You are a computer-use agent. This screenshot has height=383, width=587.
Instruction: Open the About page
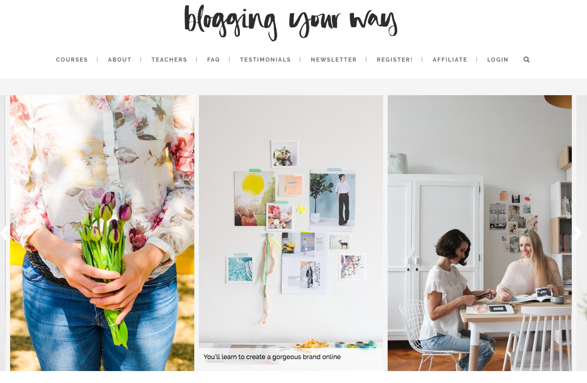point(120,60)
